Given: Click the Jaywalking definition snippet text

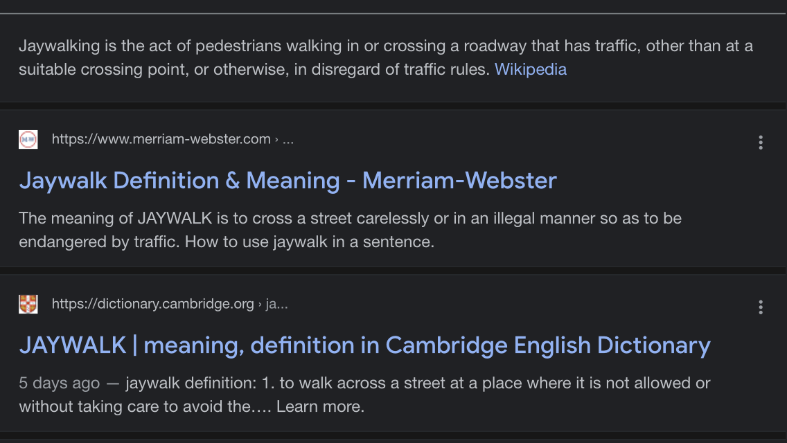Looking at the screenshot, I should (277, 47).
